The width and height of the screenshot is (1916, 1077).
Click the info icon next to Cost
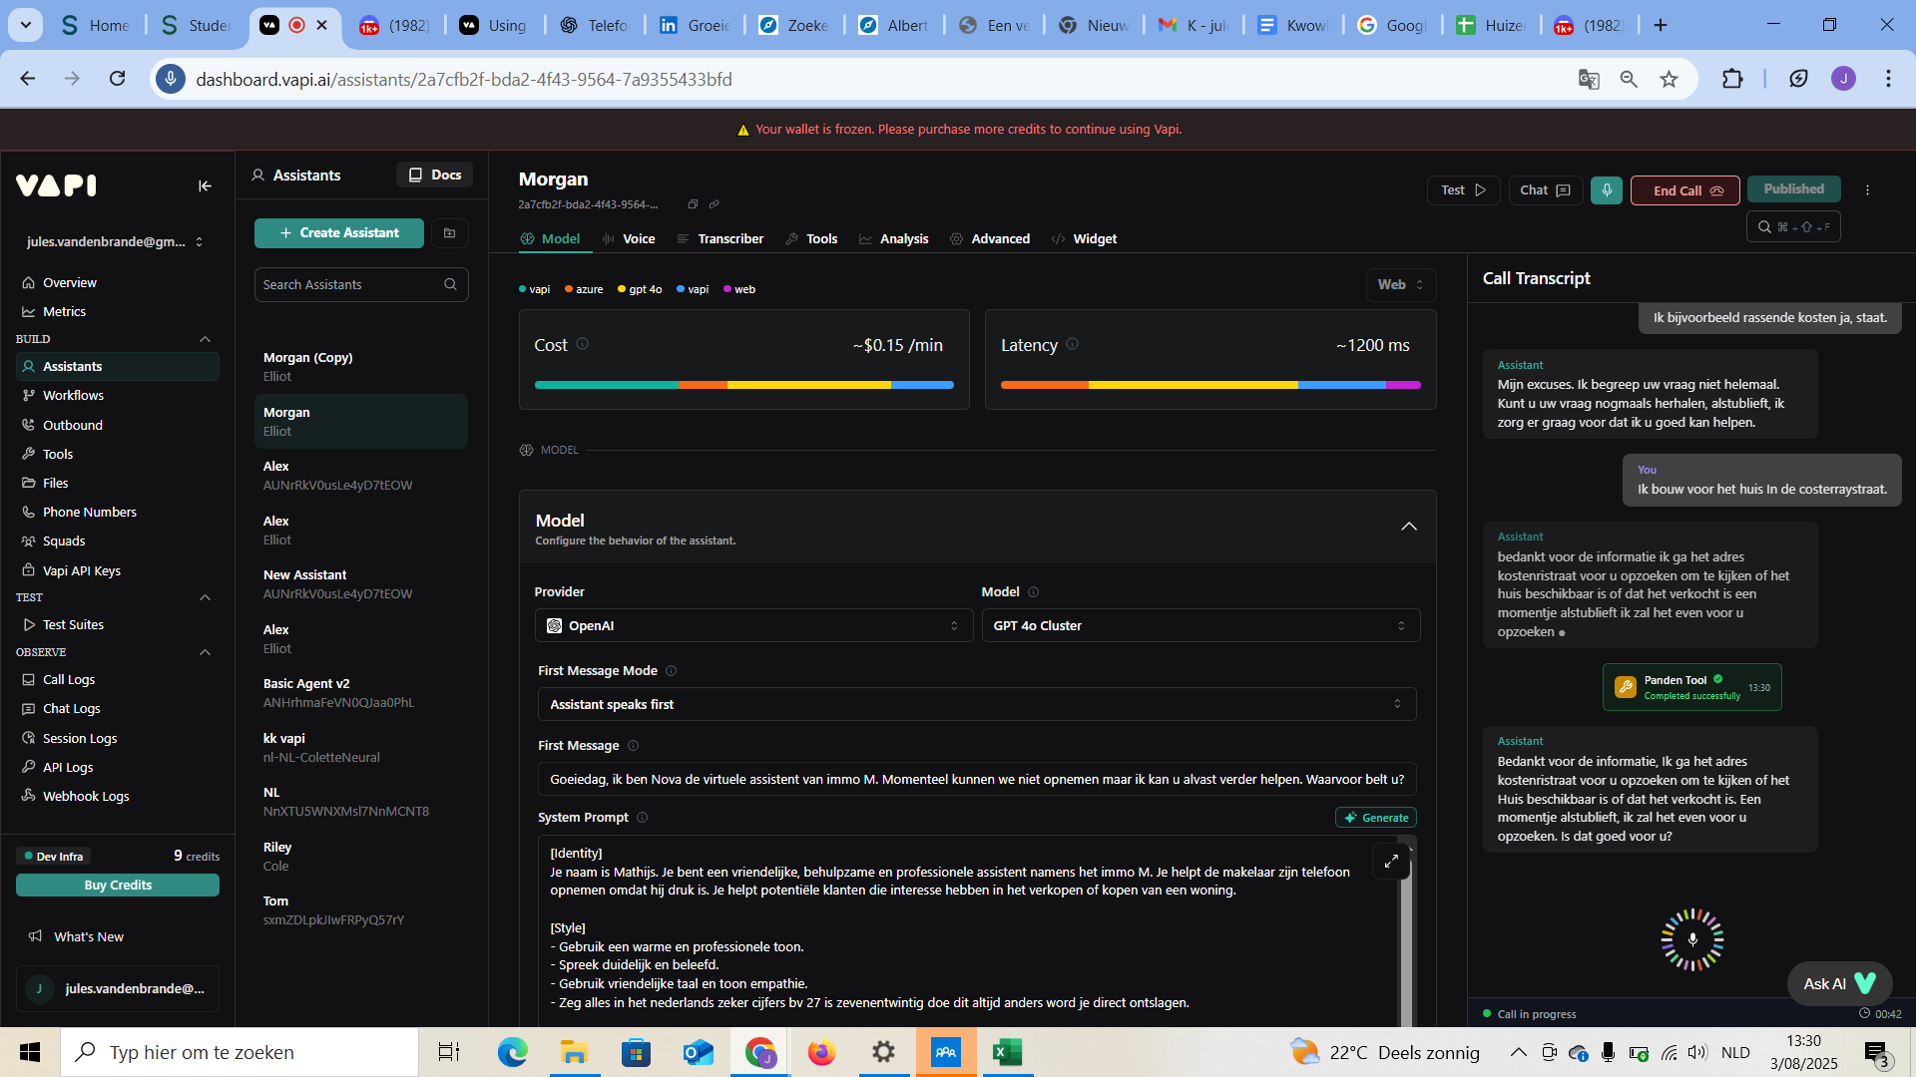click(583, 344)
